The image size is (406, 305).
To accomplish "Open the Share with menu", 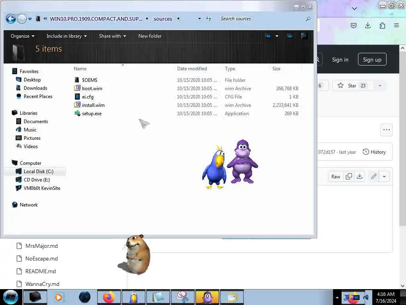I will 112,36.
